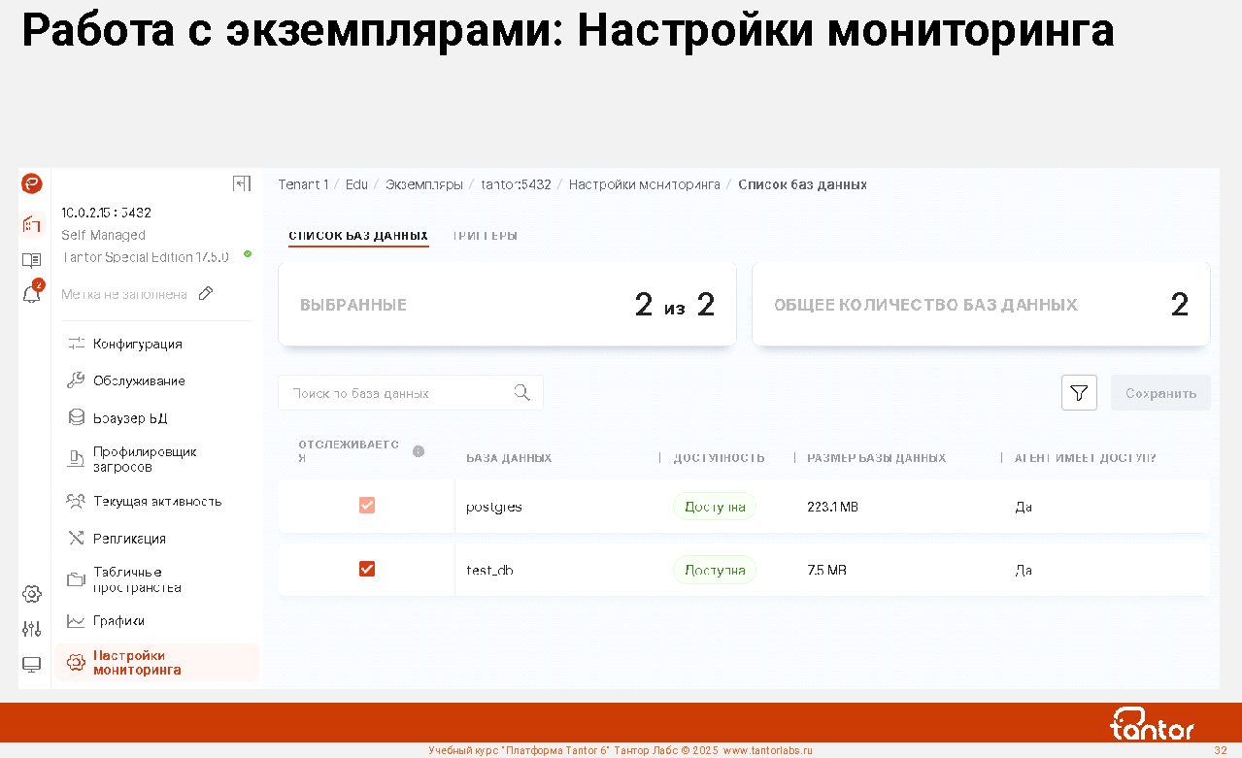The width and height of the screenshot is (1242, 758).
Task: Toggle tracking checkbox for postgres database
Action: pyautogui.click(x=367, y=506)
